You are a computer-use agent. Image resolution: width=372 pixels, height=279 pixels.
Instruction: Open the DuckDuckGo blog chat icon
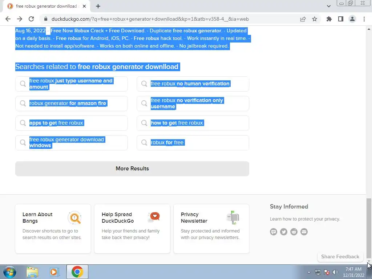coord(274,232)
